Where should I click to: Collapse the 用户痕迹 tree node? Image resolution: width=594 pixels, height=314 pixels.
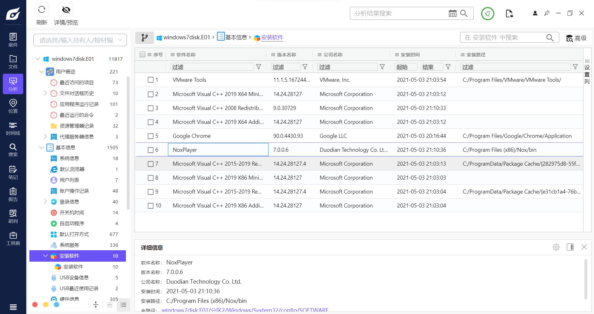coord(41,72)
